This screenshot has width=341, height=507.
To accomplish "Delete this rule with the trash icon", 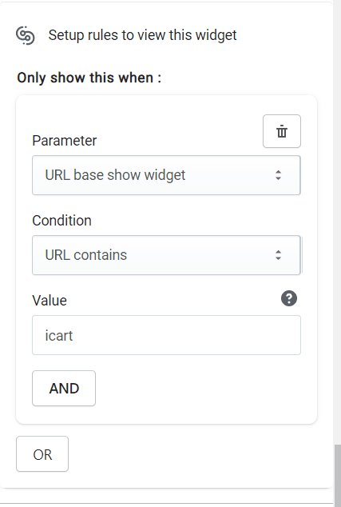I will point(282,131).
